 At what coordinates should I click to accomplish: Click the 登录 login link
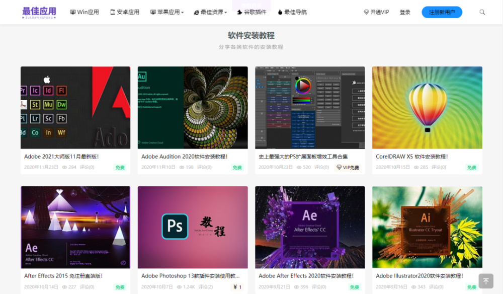[x=405, y=12]
